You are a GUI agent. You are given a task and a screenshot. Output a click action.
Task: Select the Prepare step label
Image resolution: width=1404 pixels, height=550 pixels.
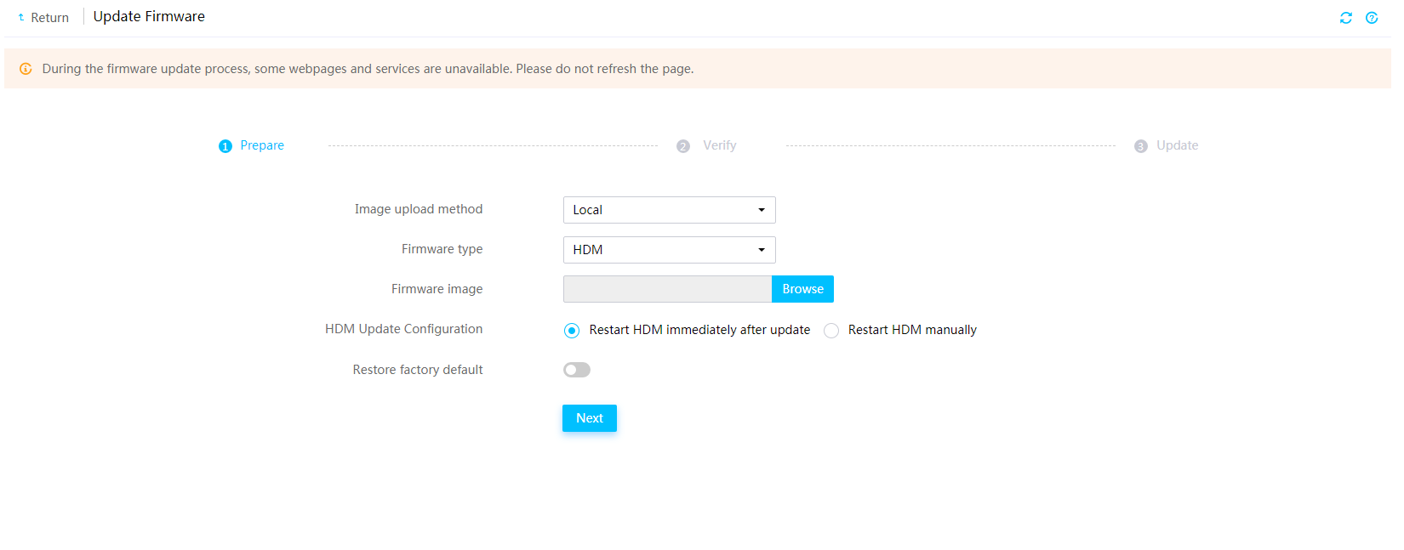262,145
